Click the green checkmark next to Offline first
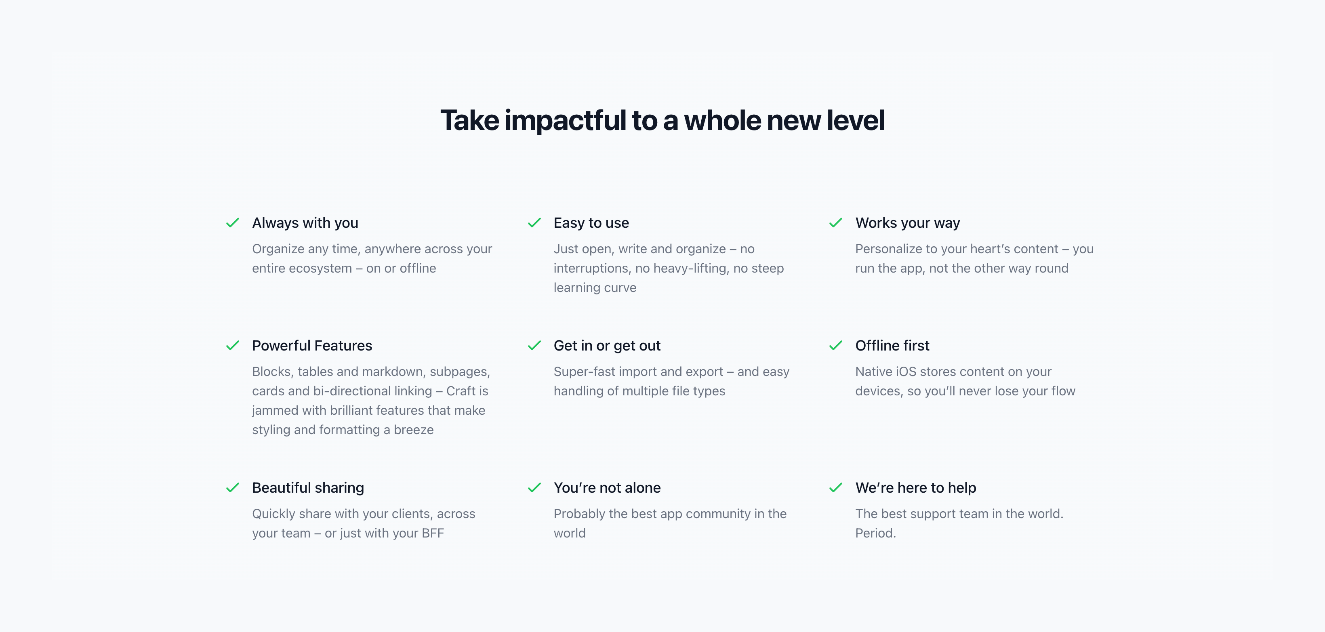1325x632 pixels. pyautogui.click(x=836, y=346)
